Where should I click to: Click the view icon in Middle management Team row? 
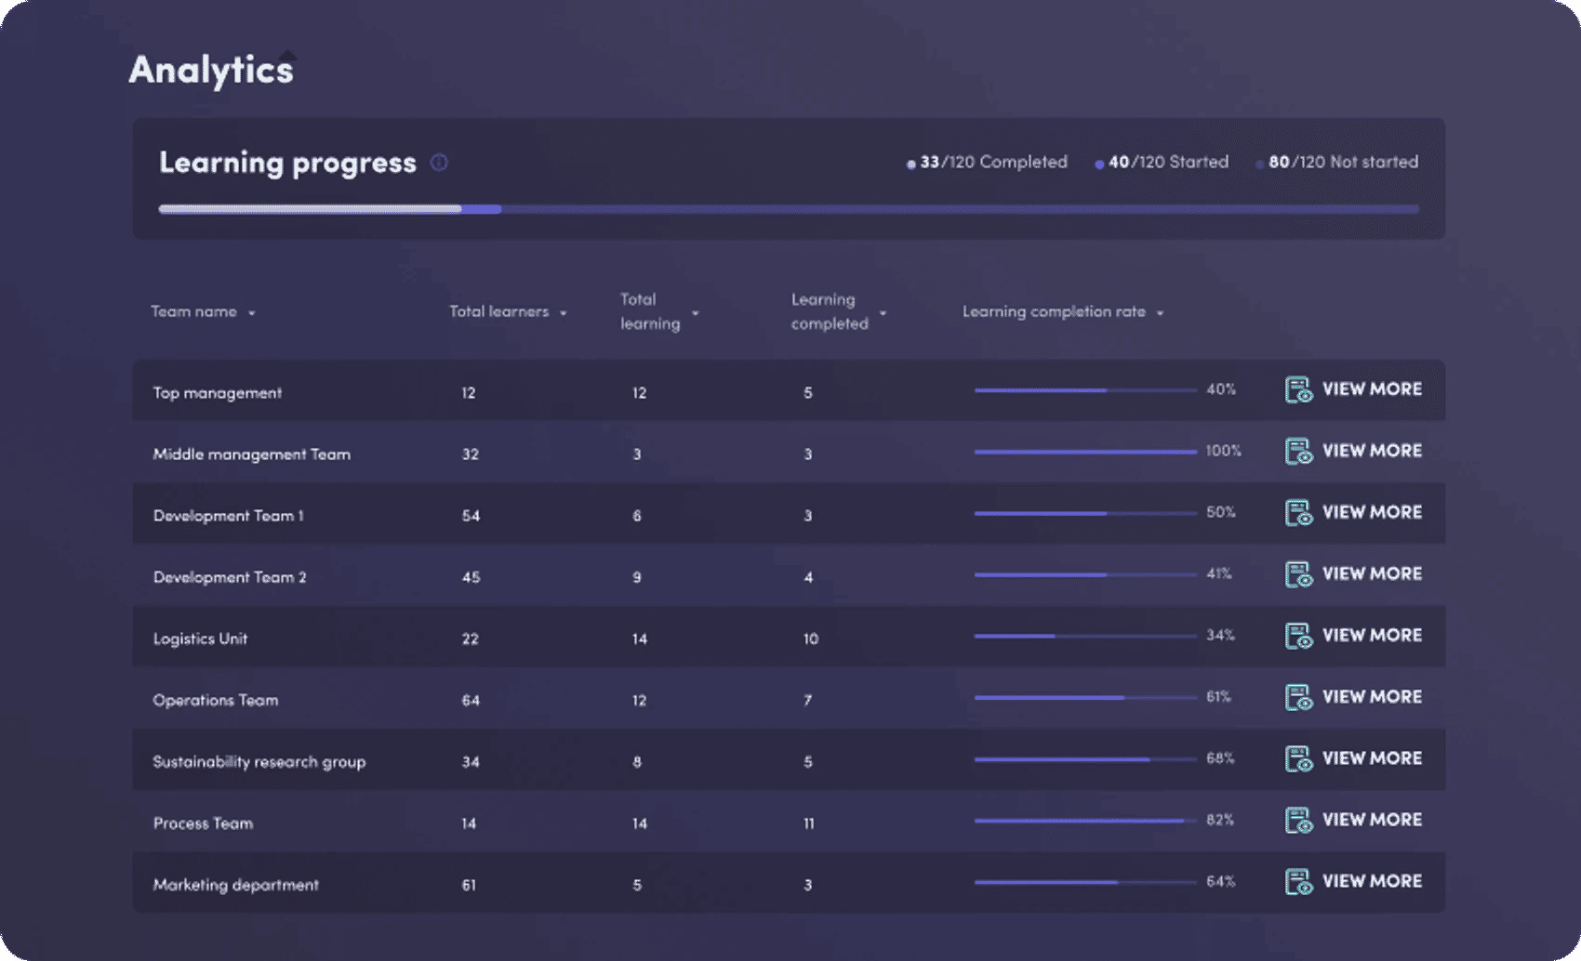pyautogui.click(x=1298, y=452)
